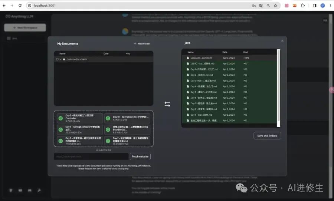Click the Save and Embed button
The height and width of the screenshot is (201, 334).
point(267,136)
